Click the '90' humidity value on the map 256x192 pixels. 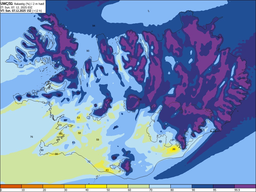88,51
